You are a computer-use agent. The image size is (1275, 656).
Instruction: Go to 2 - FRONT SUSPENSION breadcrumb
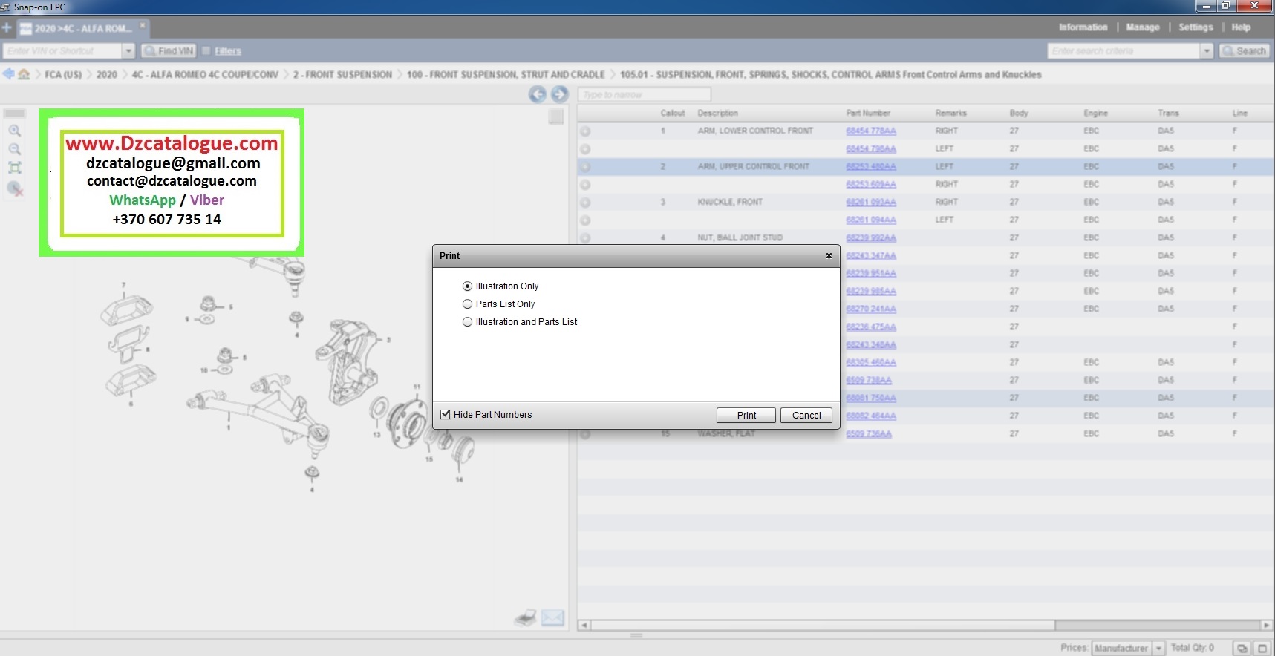pyautogui.click(x=342, y=75)
